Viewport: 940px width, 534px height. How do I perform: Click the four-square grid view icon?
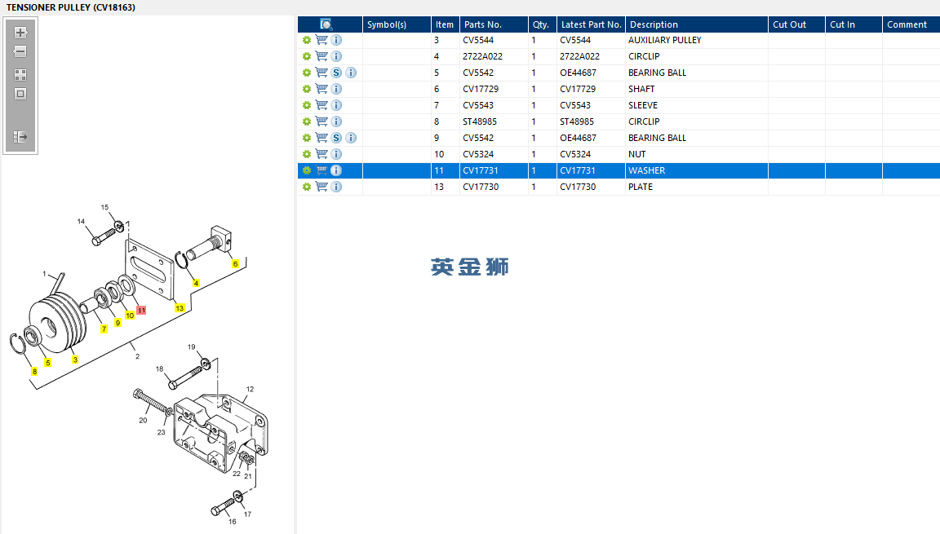coord(20,75)
